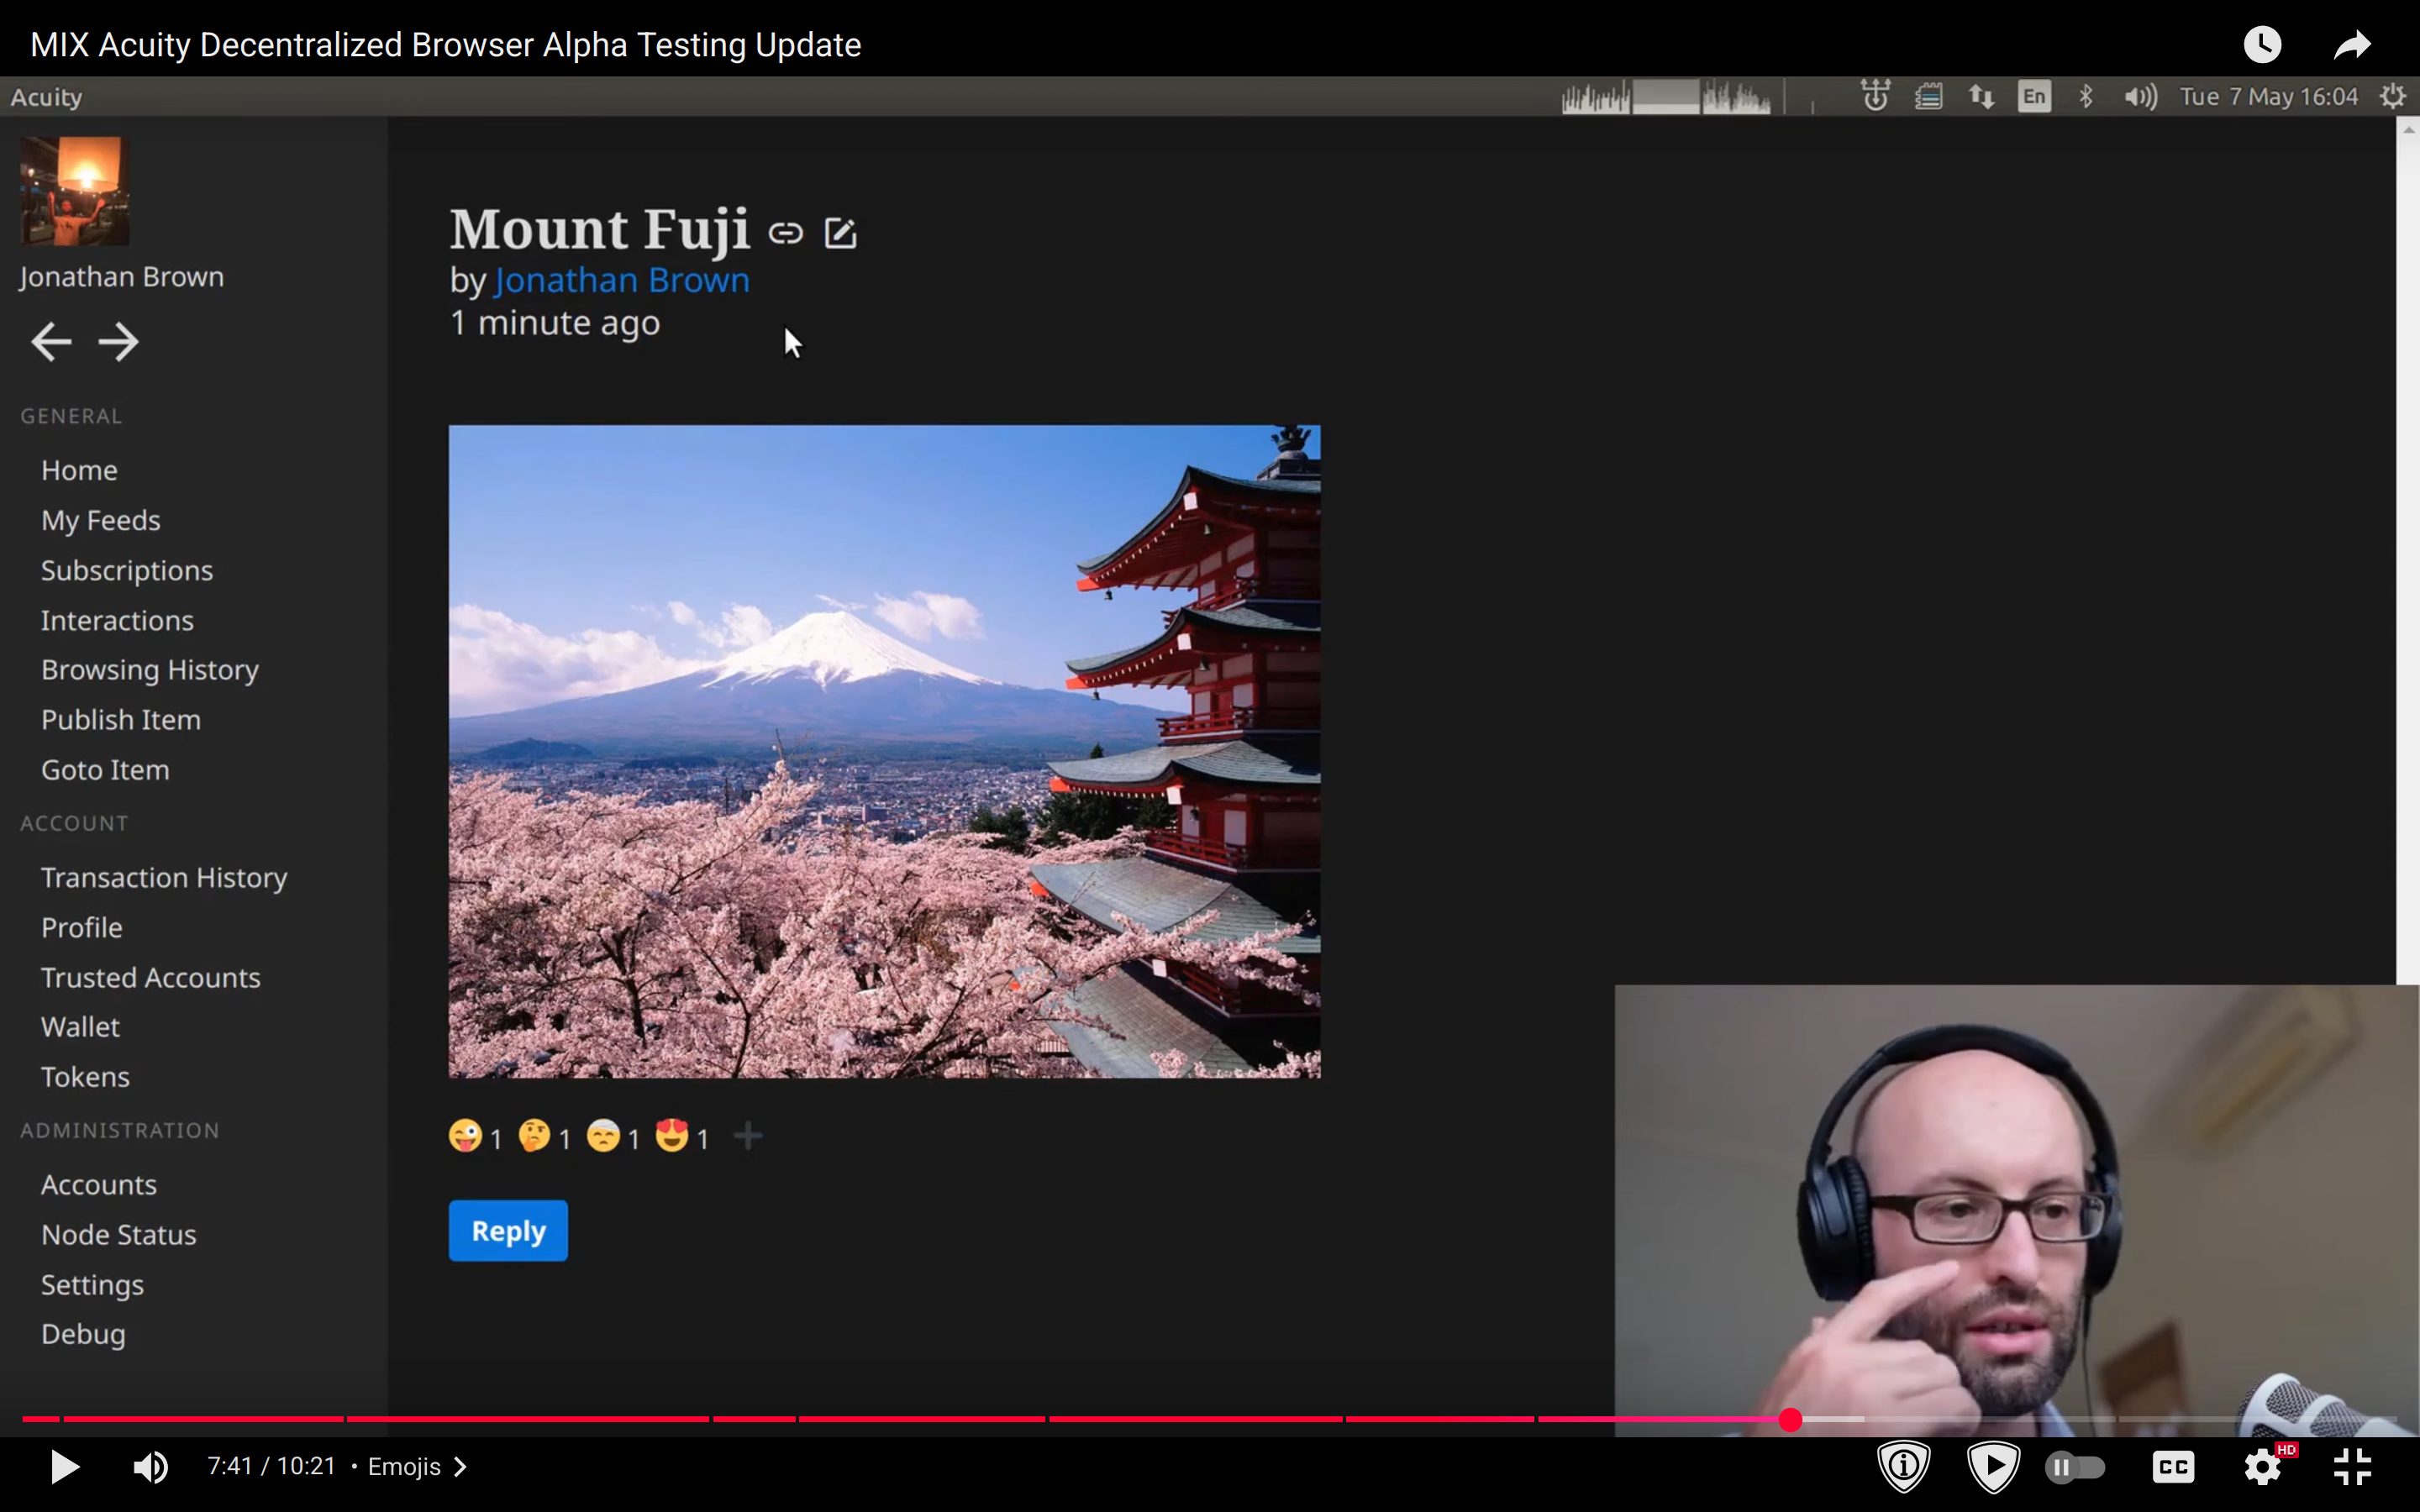Mute the video volume
The width and height of the screenshot is (2420, 1512).
150,1467
